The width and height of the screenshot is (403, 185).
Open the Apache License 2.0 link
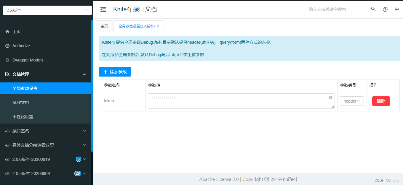[219, 179]
